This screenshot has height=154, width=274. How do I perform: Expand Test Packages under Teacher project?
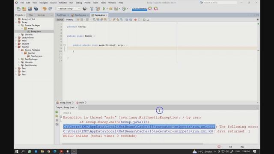pos(19,59)
